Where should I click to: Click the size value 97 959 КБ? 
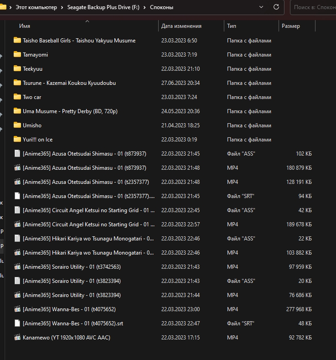(300, 267)
